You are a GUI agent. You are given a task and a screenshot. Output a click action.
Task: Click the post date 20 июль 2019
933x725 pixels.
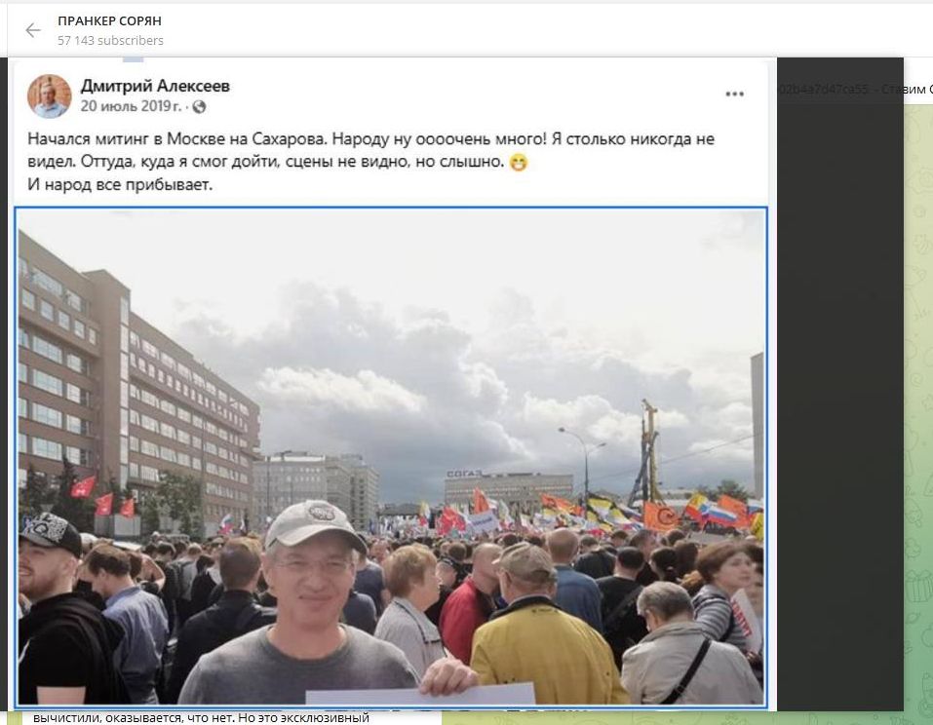point(131,106)
